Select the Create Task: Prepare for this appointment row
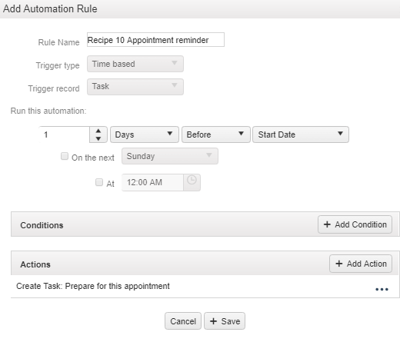The width and height of the screenshot is (400, 342). [205, 287]
